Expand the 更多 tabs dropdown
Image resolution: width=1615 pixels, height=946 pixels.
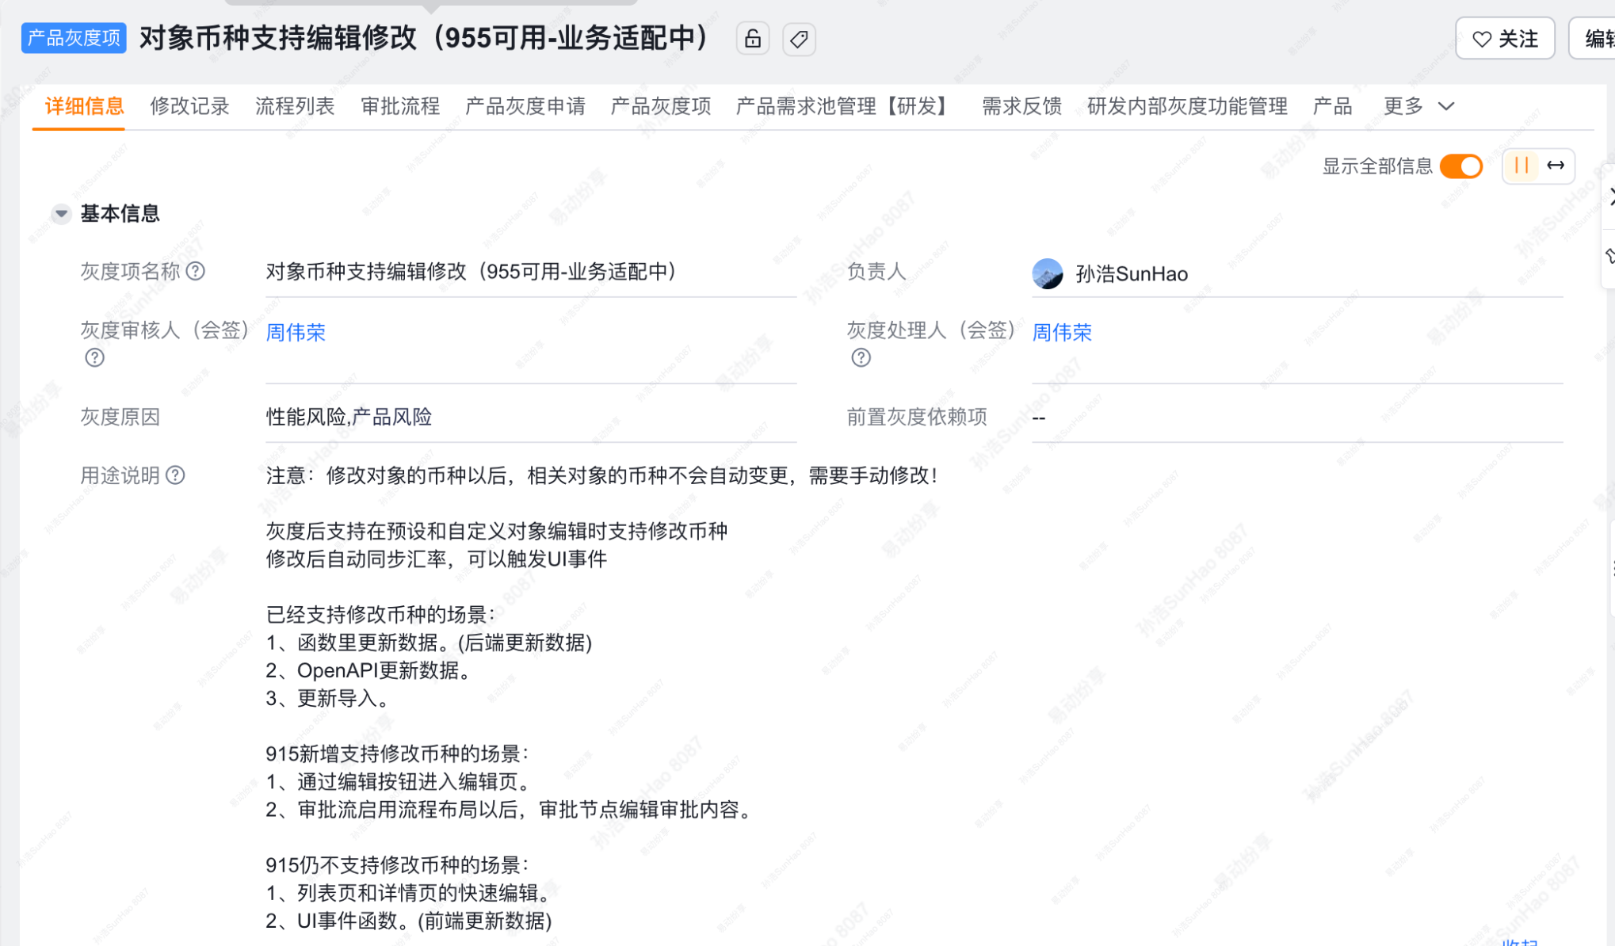coord(1418,106)
